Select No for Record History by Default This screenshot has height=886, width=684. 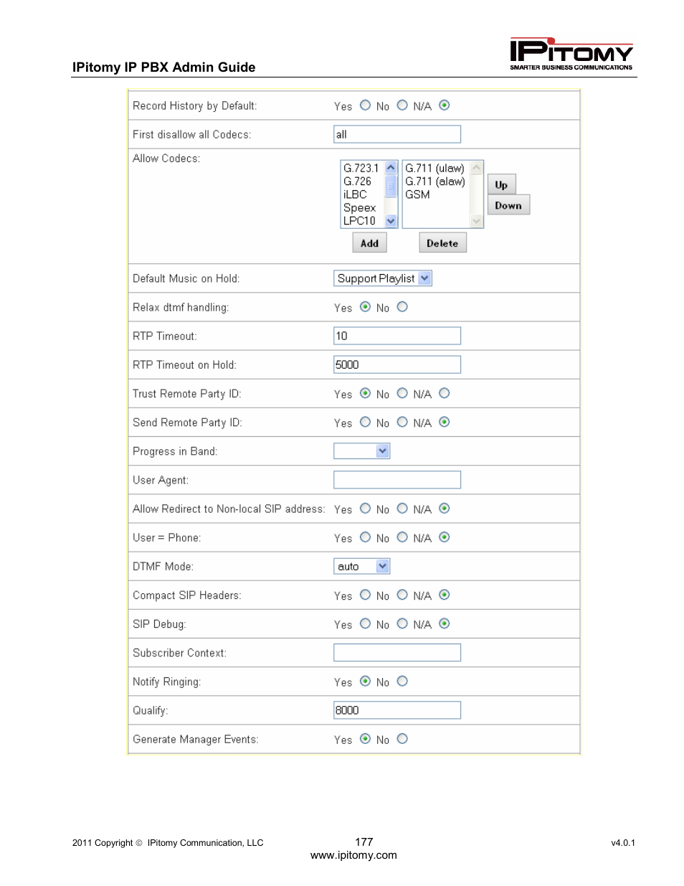pos(402,105)
